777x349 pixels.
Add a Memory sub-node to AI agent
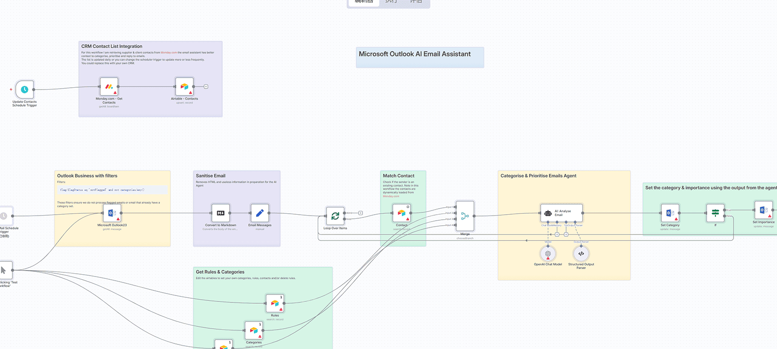click(557, 235)
